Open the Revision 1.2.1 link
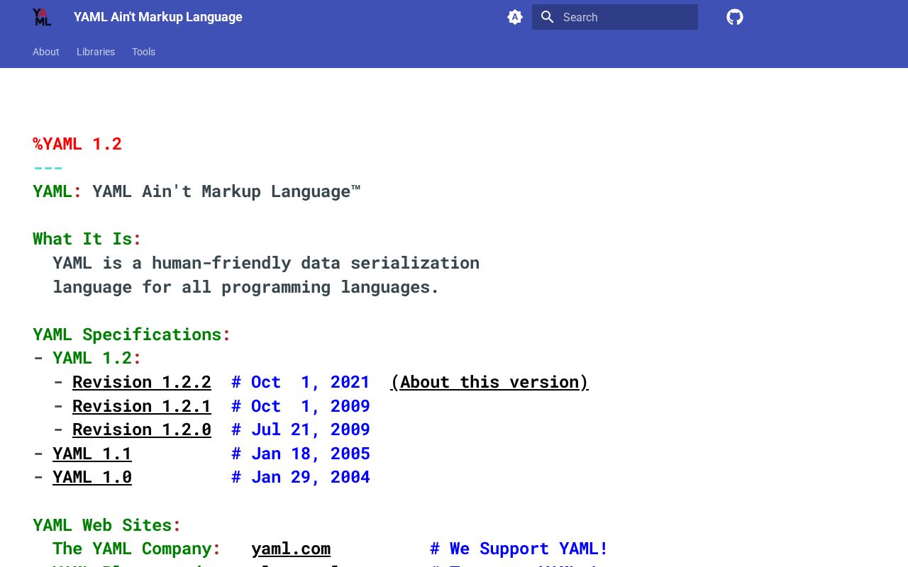 142,406
